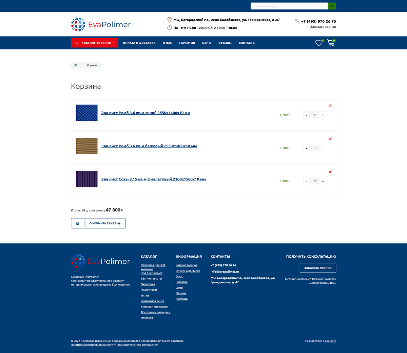Open the beige Эва лист Ромб product link
The image size is (407, 353).
coord(149,146)
